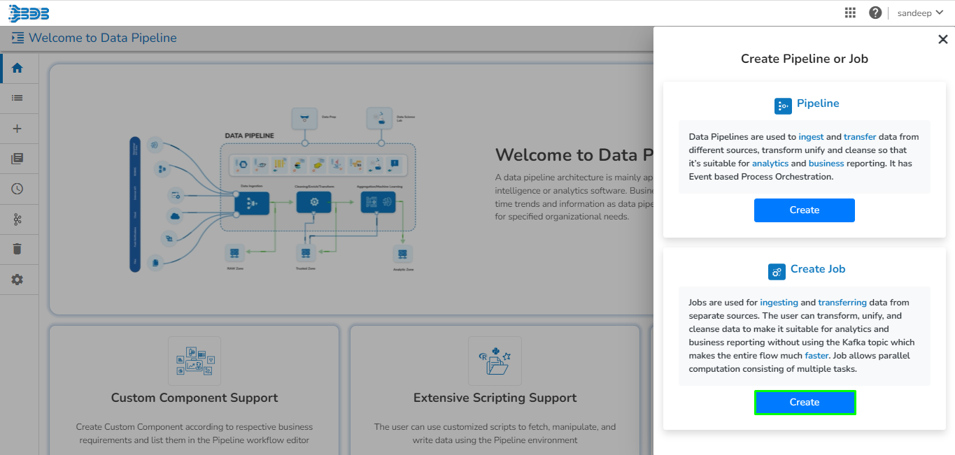Click the plus create icon in sidebar
The width and height of the screenshot is (955, 455).
click(17, 129)
